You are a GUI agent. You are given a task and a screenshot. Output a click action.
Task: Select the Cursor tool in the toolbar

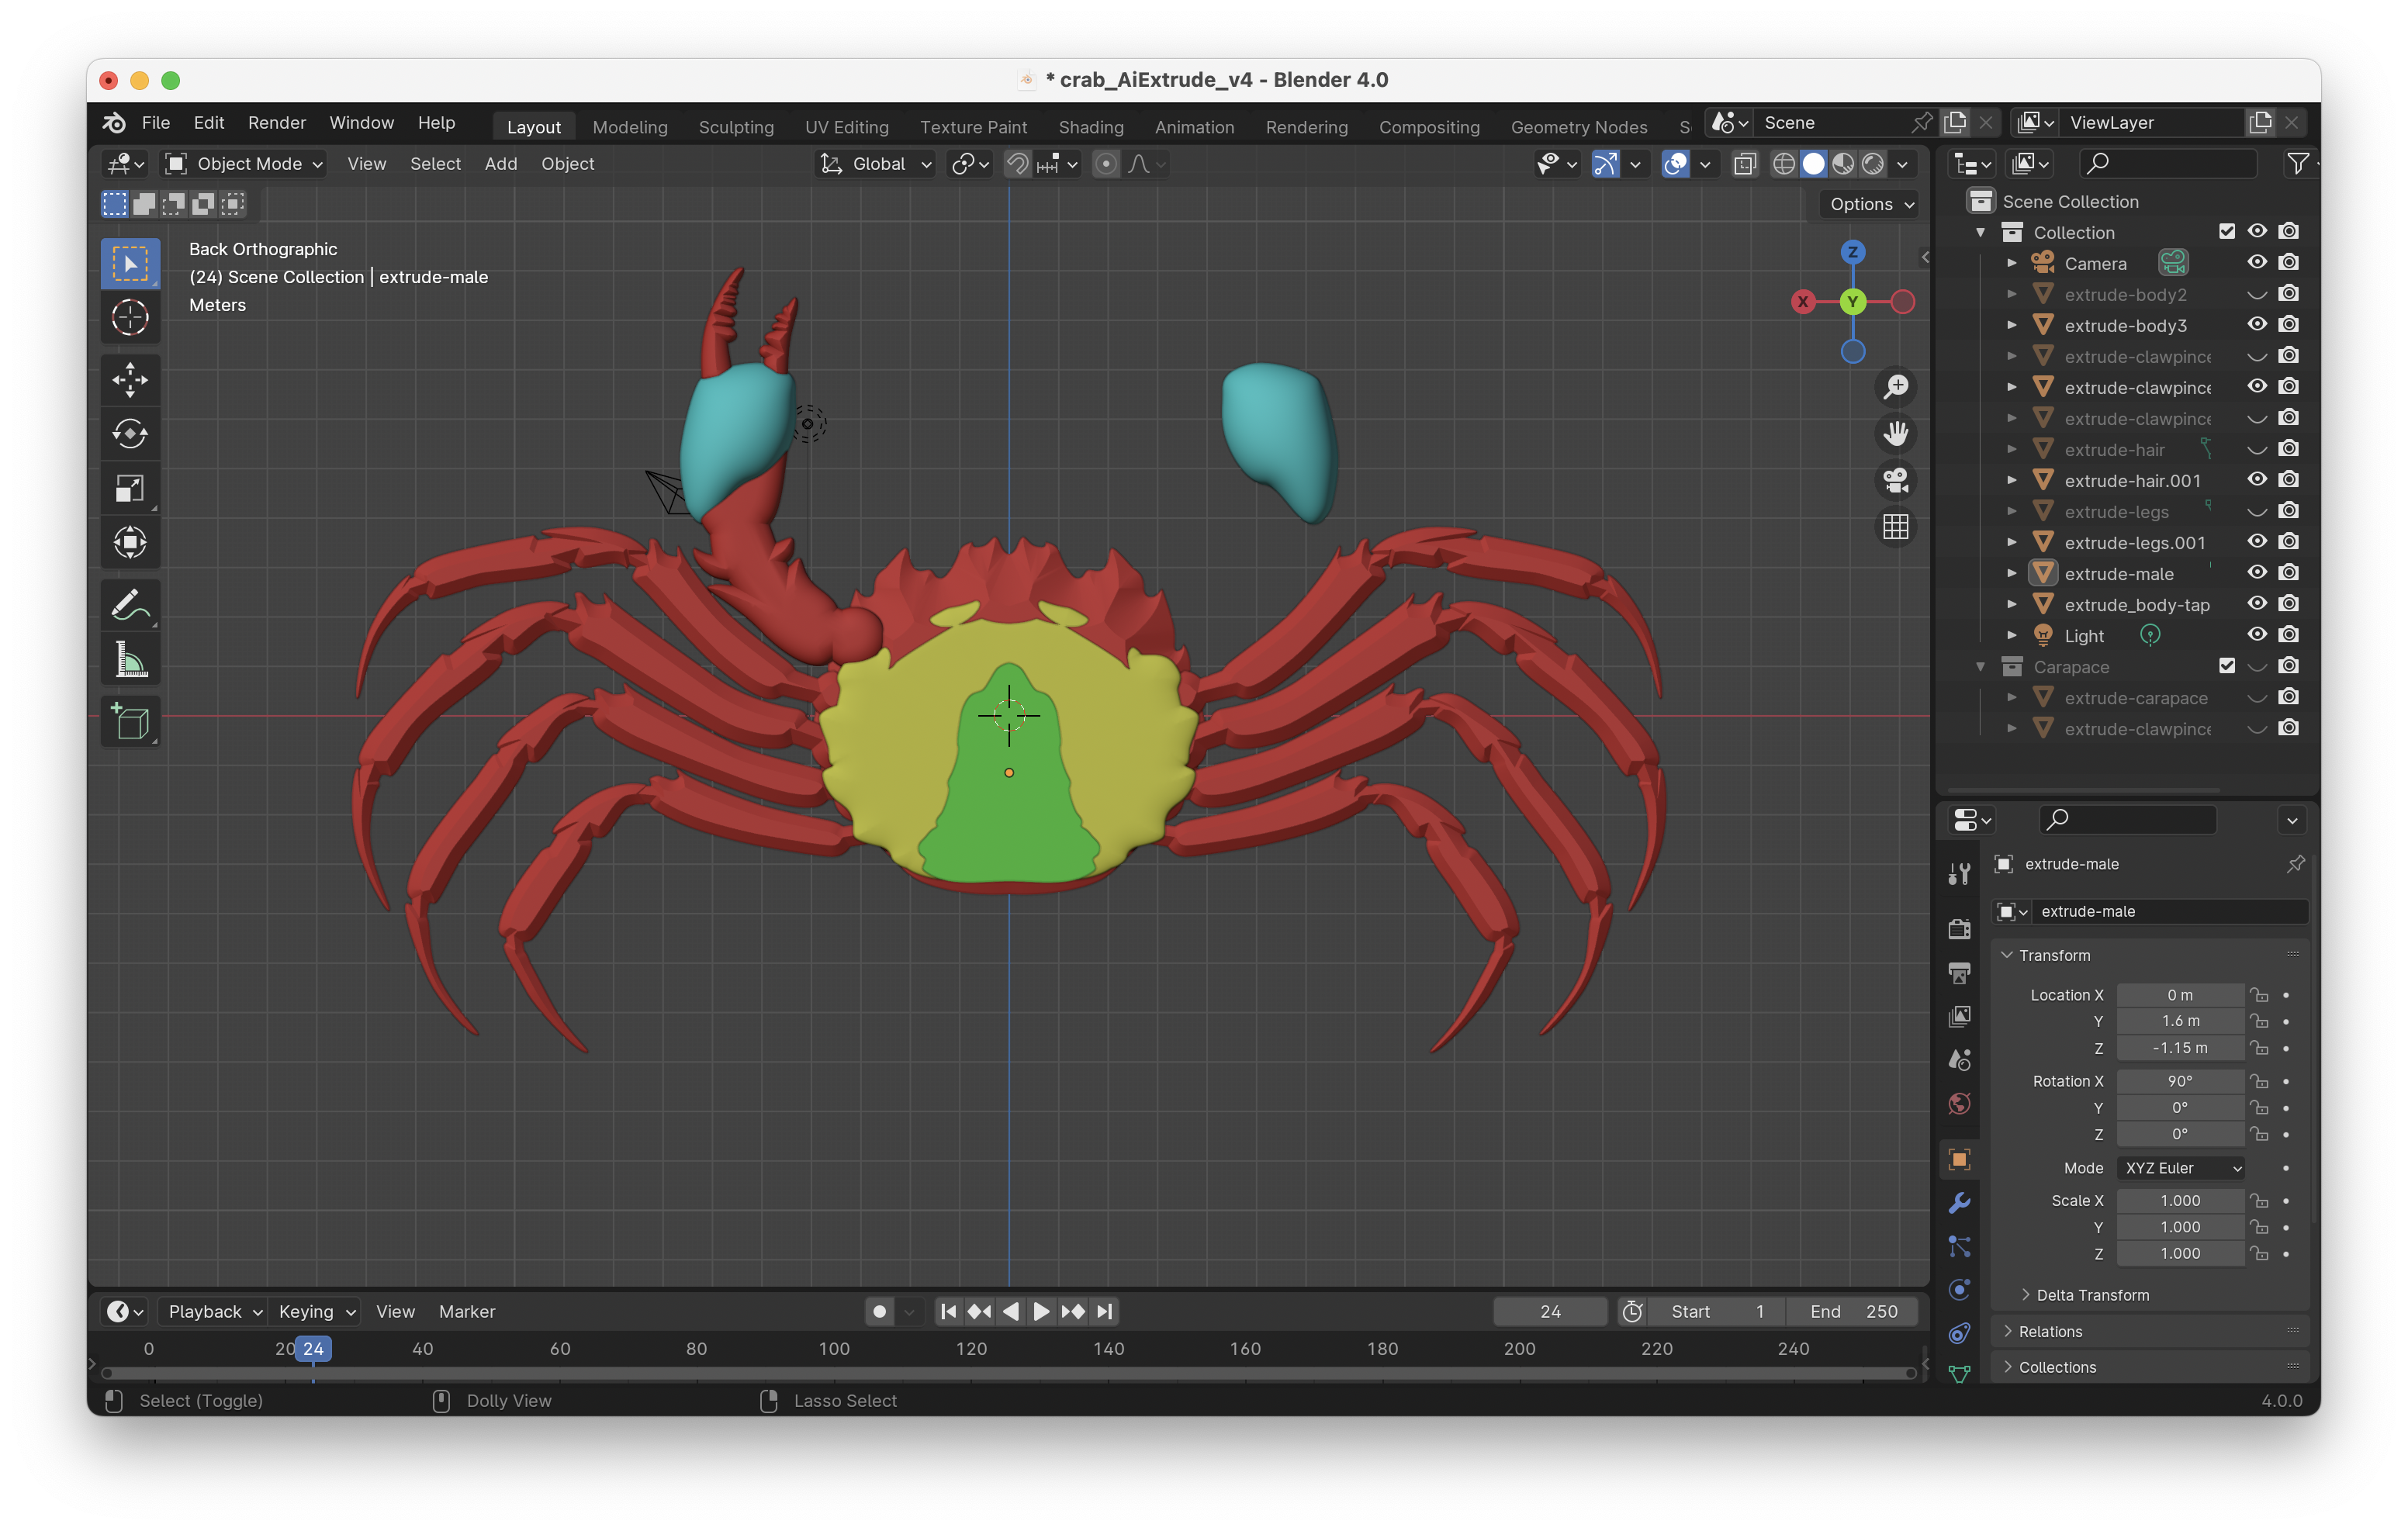(x=130, y=318)
